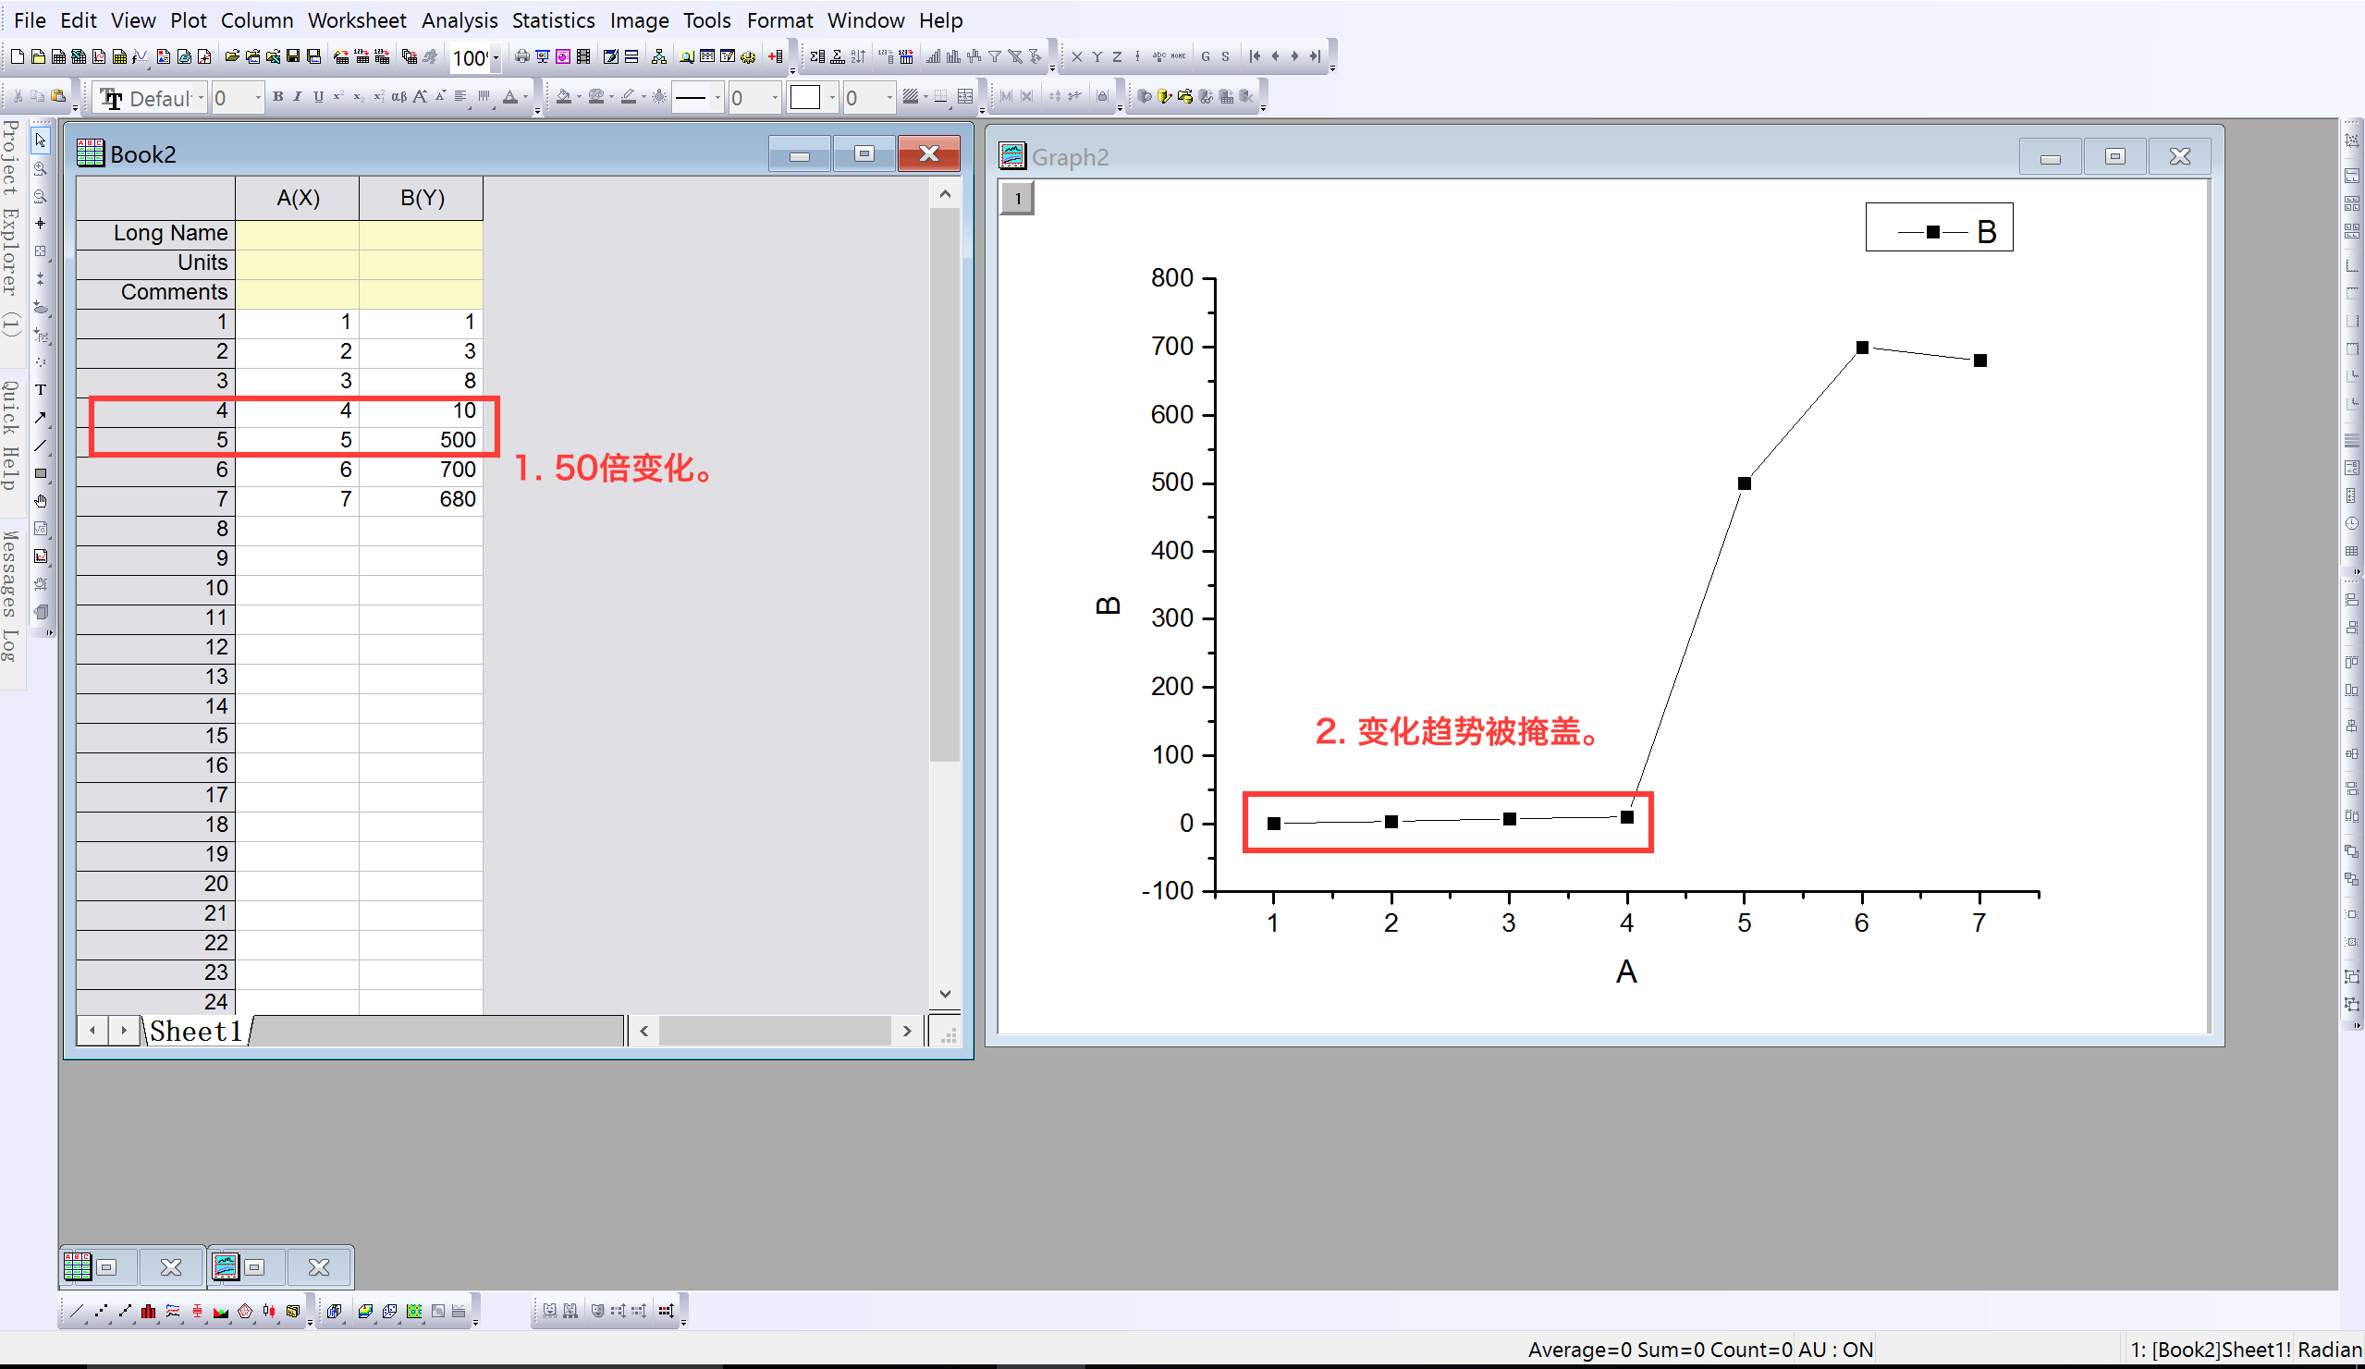This screenshot has width=2365, height=1369.
Task: Select the Arrow drawing tool
Action: (x=41, y=418)
